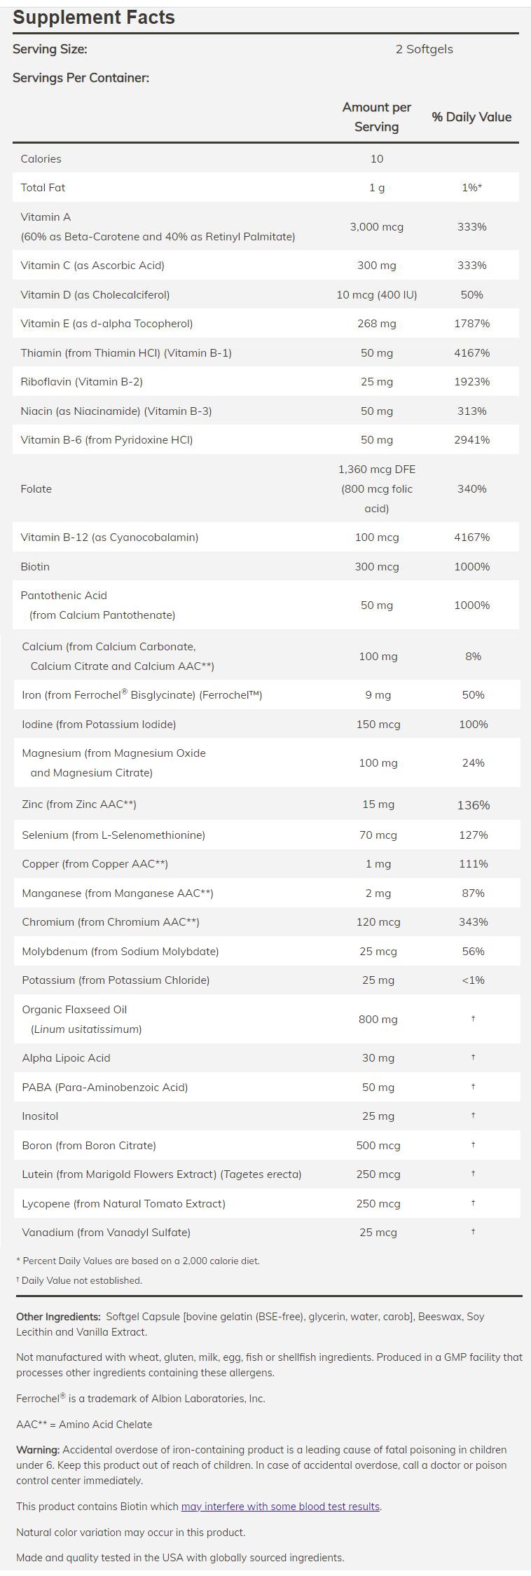
Task: Click the Supplement Facts heading
Action: tap(94, 18)
